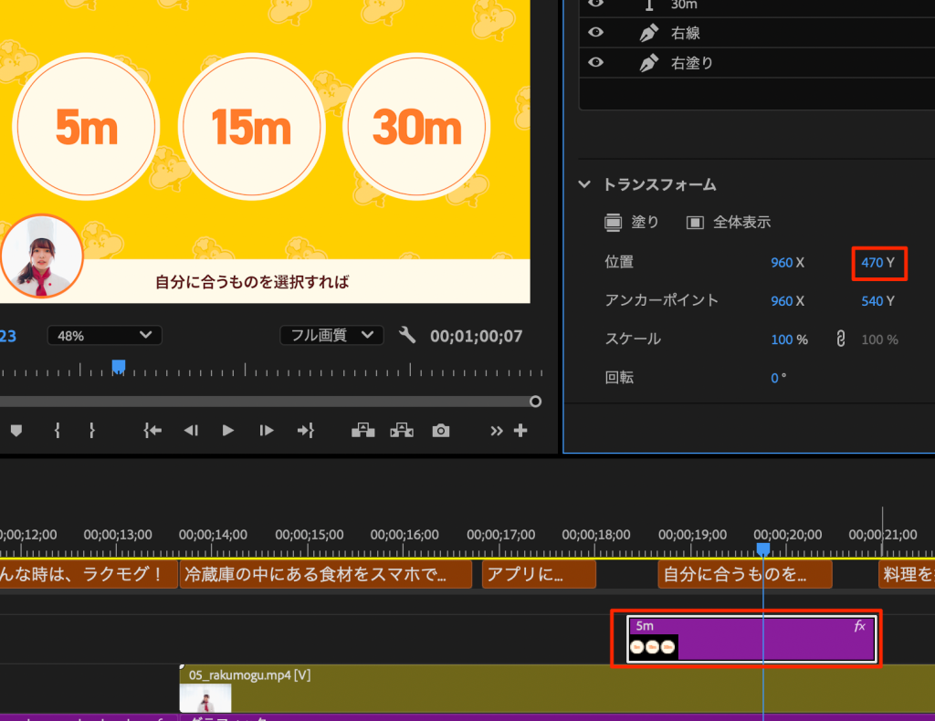Capture a frame with the camera icon
The width and height of the screenshot is (935, 721).
click(441, 430)
